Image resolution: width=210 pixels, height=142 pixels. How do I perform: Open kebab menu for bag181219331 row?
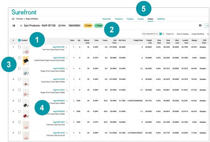67,90
